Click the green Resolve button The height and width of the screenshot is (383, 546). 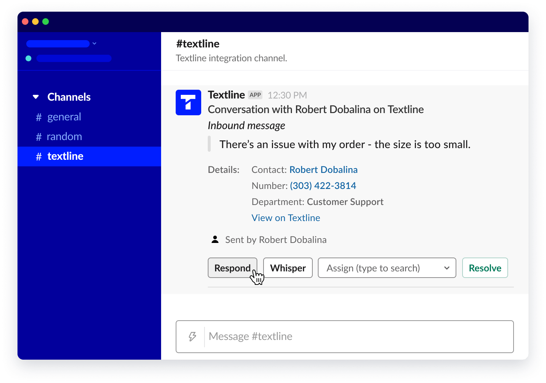(x=485, y=268)
